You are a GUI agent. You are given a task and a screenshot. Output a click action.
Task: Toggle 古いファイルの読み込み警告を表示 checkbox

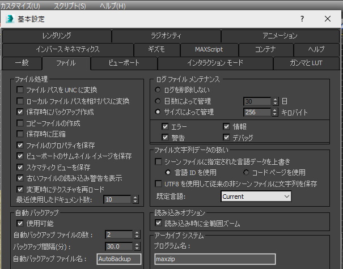point(20,178)
